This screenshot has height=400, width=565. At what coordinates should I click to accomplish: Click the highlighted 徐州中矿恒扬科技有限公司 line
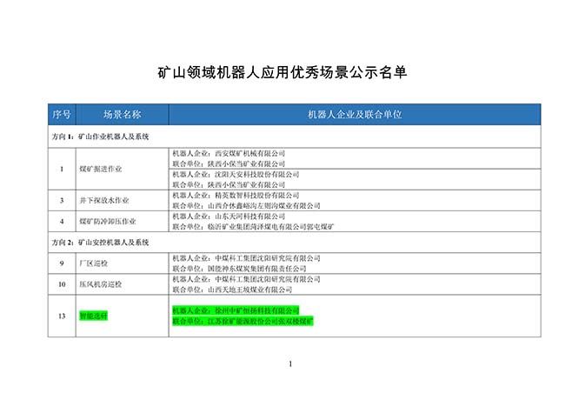click(x=236, y=310)
